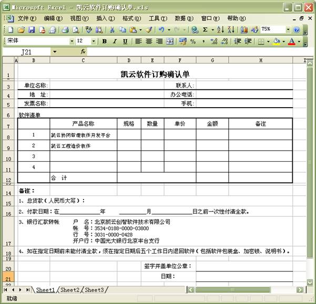
Task: Open an existing file with folder icon
Action: [21, 30]
